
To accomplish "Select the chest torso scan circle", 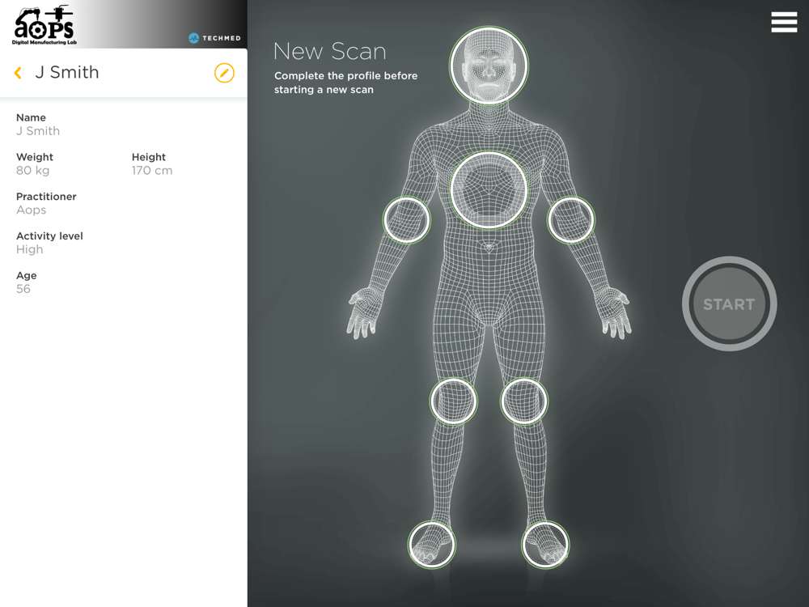I will (489, 190).
